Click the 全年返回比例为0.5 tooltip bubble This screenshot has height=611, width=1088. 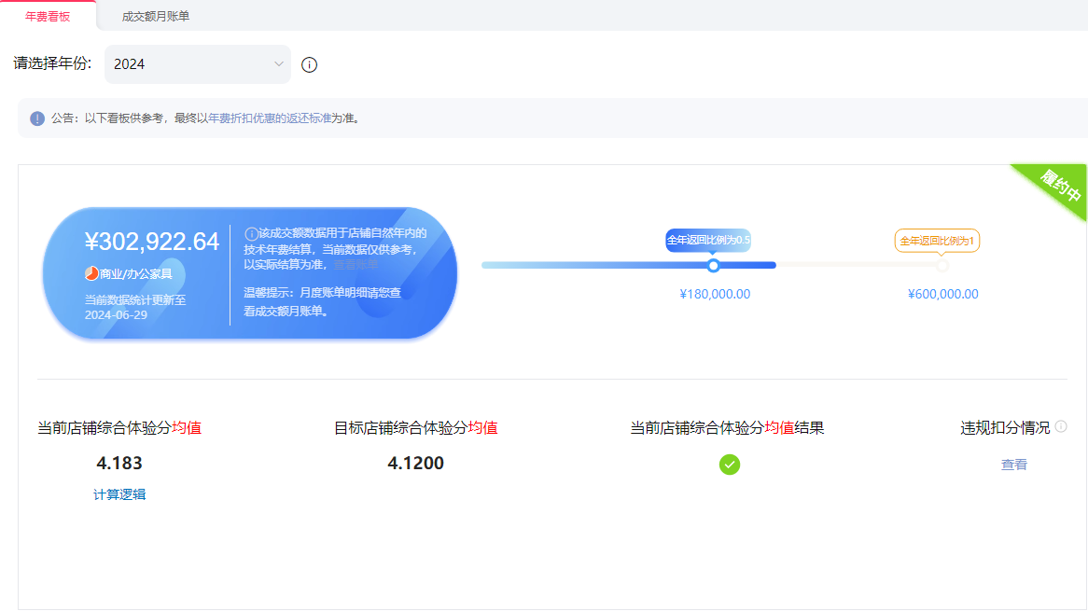[708, 241]
